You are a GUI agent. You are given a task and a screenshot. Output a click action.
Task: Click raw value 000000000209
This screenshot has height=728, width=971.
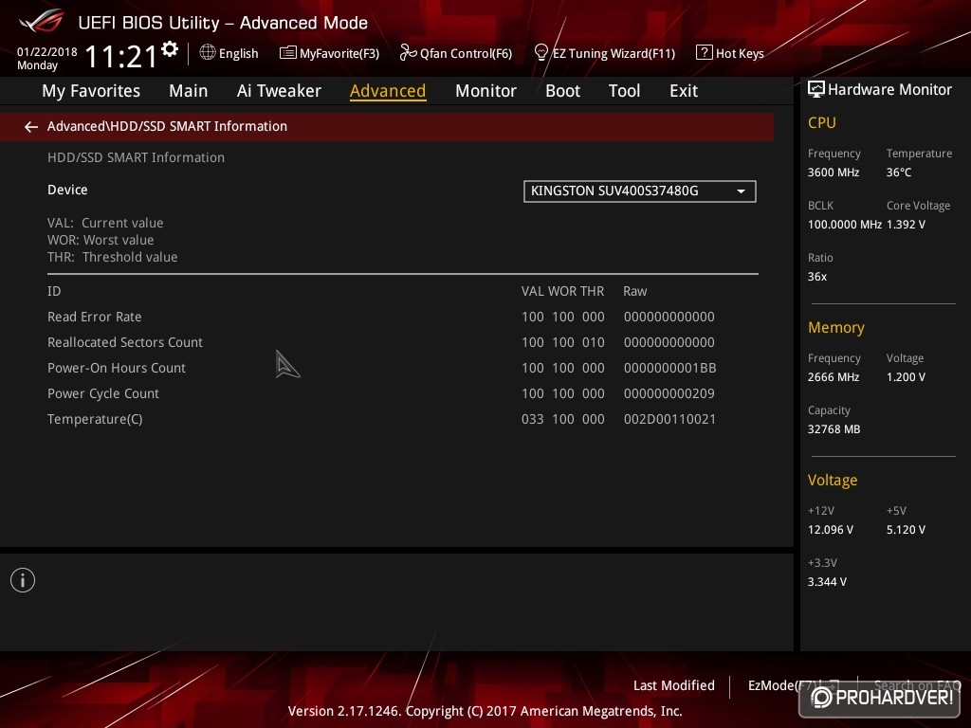669,393
